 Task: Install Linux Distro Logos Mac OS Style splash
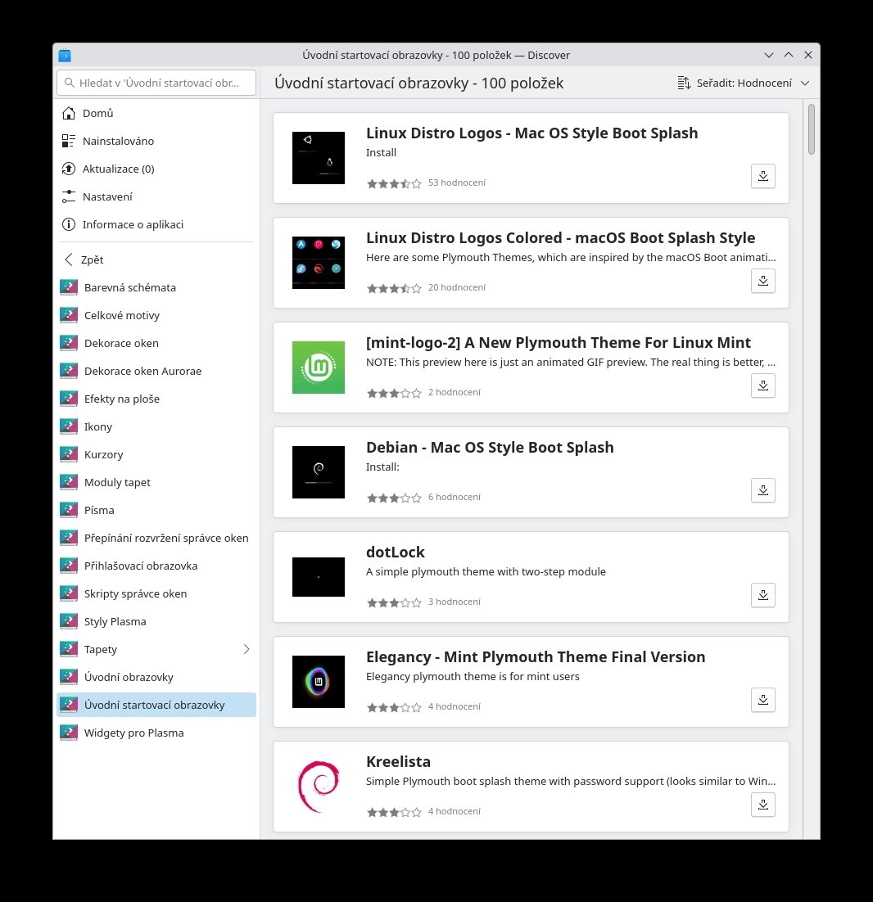tap(762, 176)
